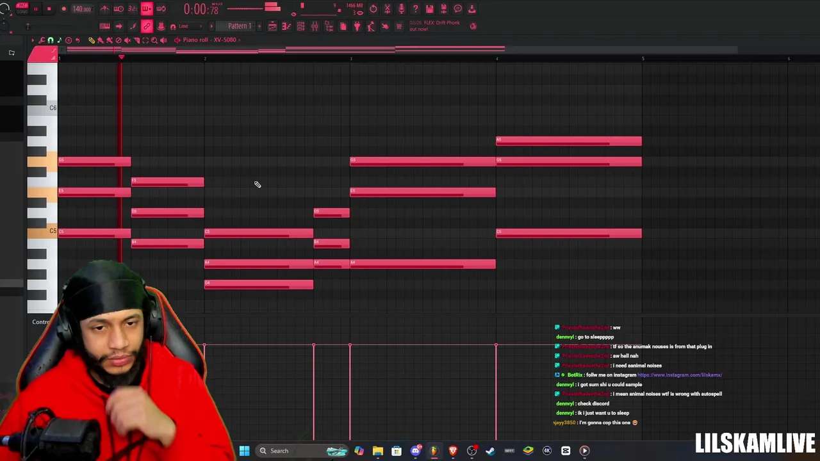Open the Channel rack
This screenshot has height=461, width=820.
point(300,26)
